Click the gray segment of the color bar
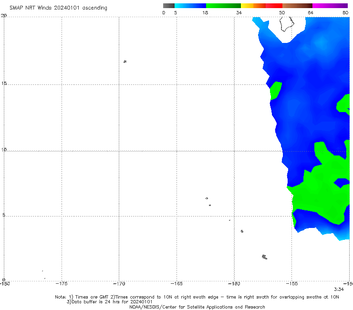Screen dimensions: 353x310 click(x=169, y=6)
